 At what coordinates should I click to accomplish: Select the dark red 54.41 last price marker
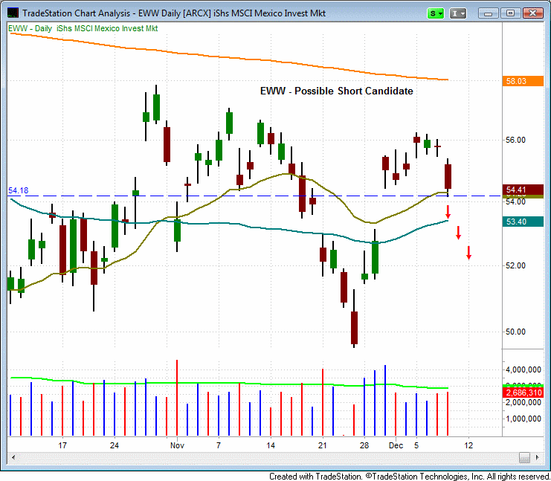click(x=516, y=190)
